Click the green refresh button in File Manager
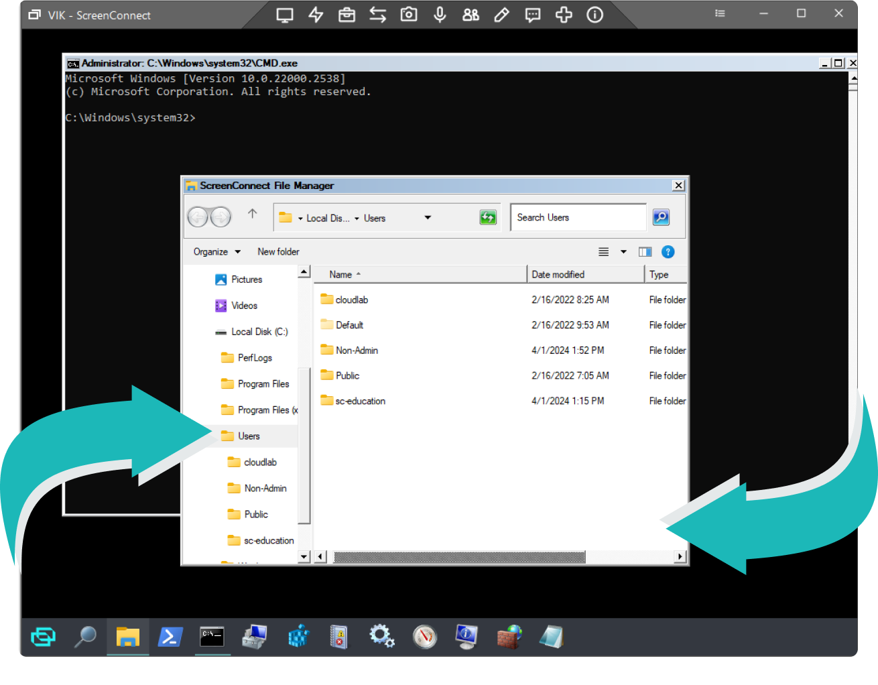The image size is (878, 685). (488, 217)
